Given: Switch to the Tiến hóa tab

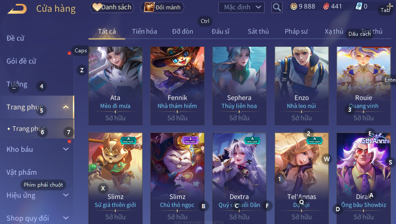Looking at the screenshot, I should [x=144, y=31].
